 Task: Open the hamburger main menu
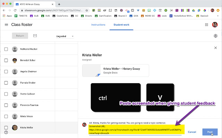(x=6, y=25)
